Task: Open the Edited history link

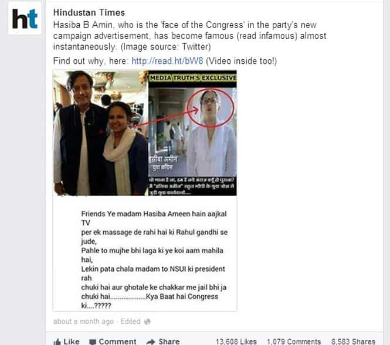Action: [x=131, y=322]
